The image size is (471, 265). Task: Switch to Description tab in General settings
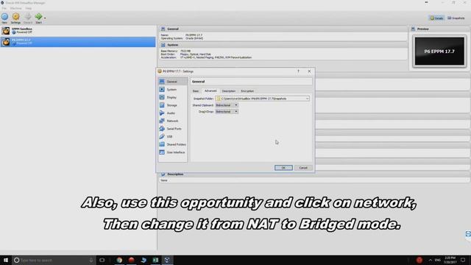tap(229, 91)
